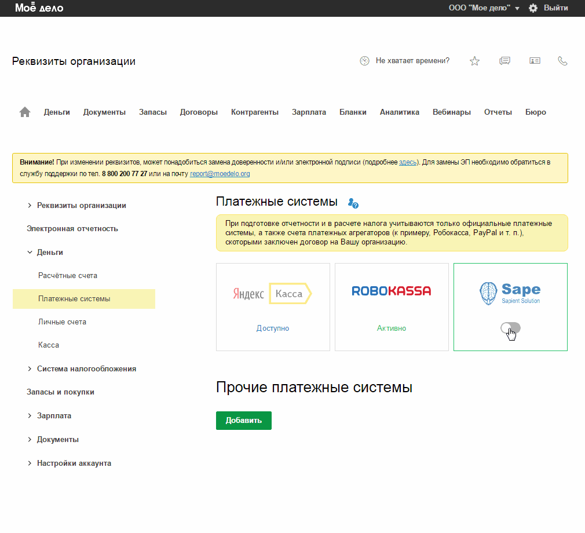
Task: Click the clock icon near Не хватает времени
Action: [364, 61]
